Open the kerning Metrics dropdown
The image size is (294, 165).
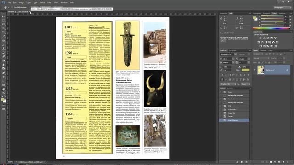[233, 62]
